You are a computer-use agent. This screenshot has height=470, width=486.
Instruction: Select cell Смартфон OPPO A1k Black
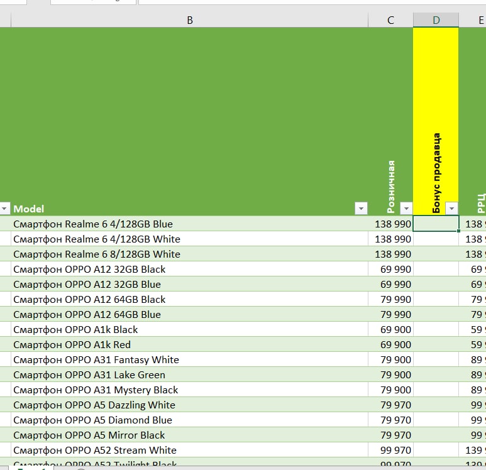[189, 329]
